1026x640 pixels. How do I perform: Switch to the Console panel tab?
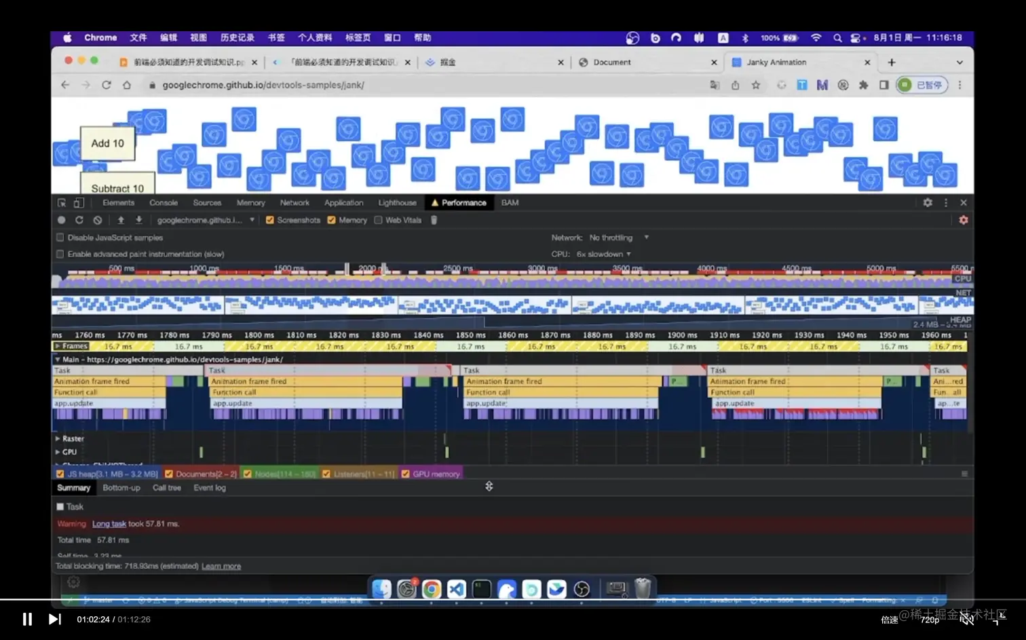(x=164, y=202)
